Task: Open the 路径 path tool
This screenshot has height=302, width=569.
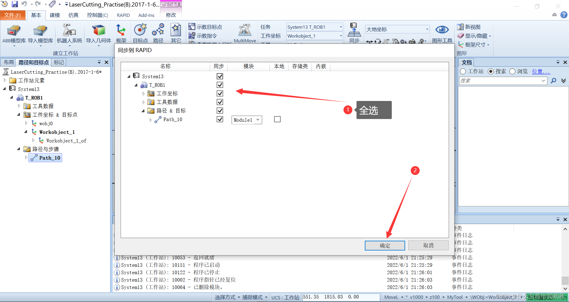Action: (158, 34)
